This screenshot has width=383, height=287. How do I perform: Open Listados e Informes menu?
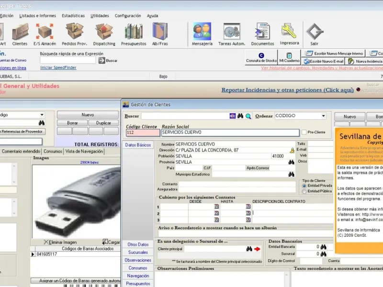coord(38,16)
